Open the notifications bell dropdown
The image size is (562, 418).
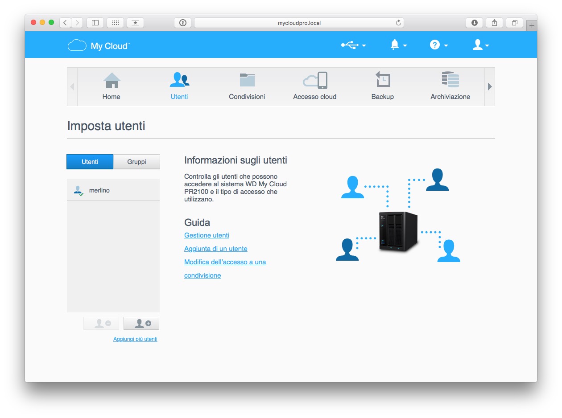[x=398, y=45]
